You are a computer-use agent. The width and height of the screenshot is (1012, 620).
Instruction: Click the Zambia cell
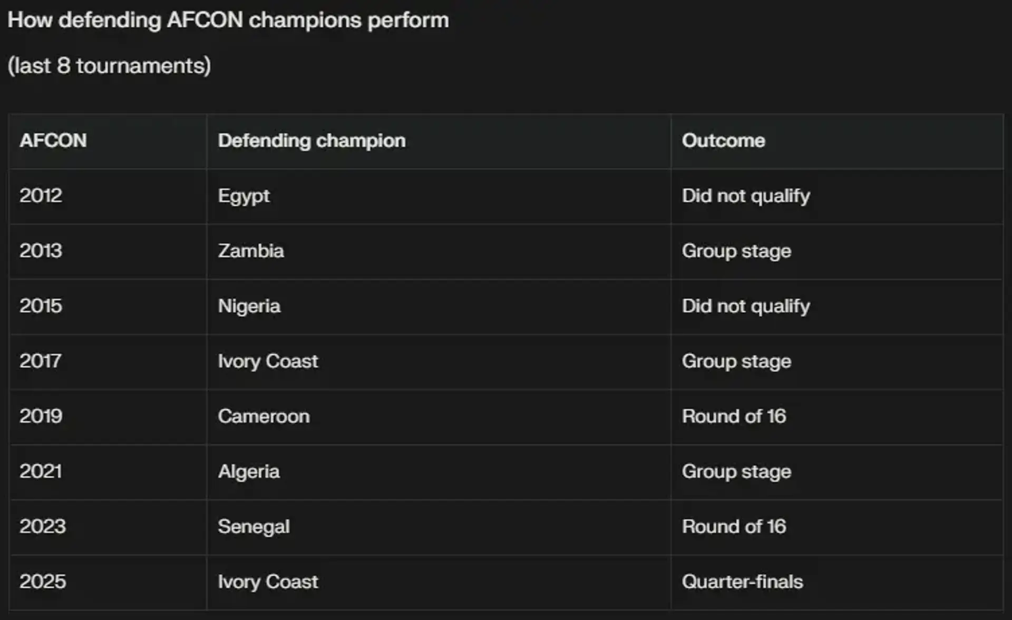(251, 251)
